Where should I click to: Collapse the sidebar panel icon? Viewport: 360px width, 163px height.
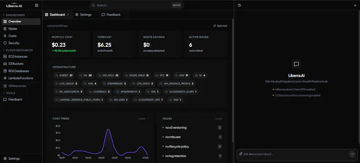tap(36, 5)
